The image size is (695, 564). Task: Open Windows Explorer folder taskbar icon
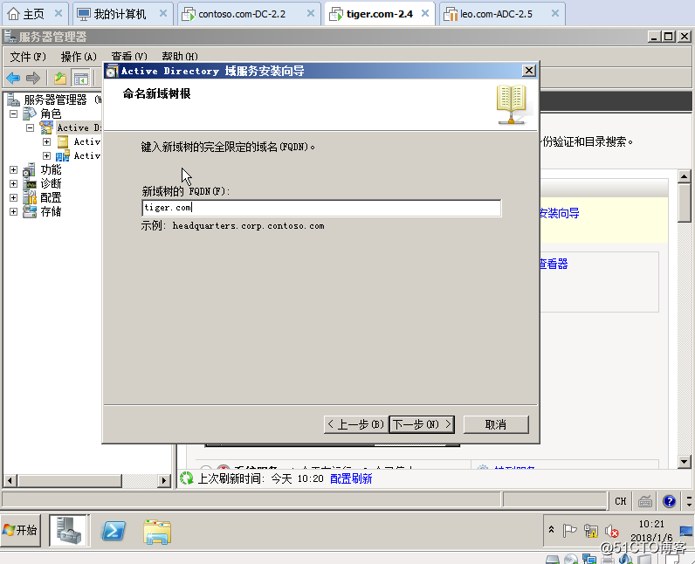click(157, 532)
